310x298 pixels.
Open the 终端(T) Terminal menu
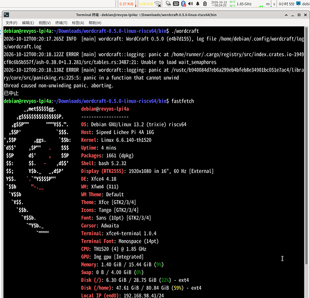(61, 23)
